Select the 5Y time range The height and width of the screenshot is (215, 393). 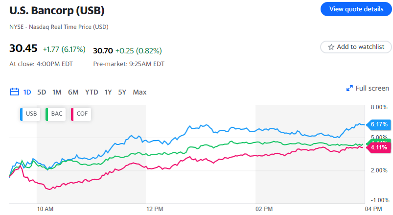pyautogui.click(x=122, y=93)
